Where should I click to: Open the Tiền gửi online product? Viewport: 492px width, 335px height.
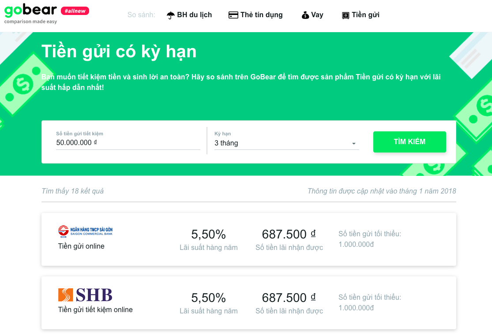tap(81, 246)
